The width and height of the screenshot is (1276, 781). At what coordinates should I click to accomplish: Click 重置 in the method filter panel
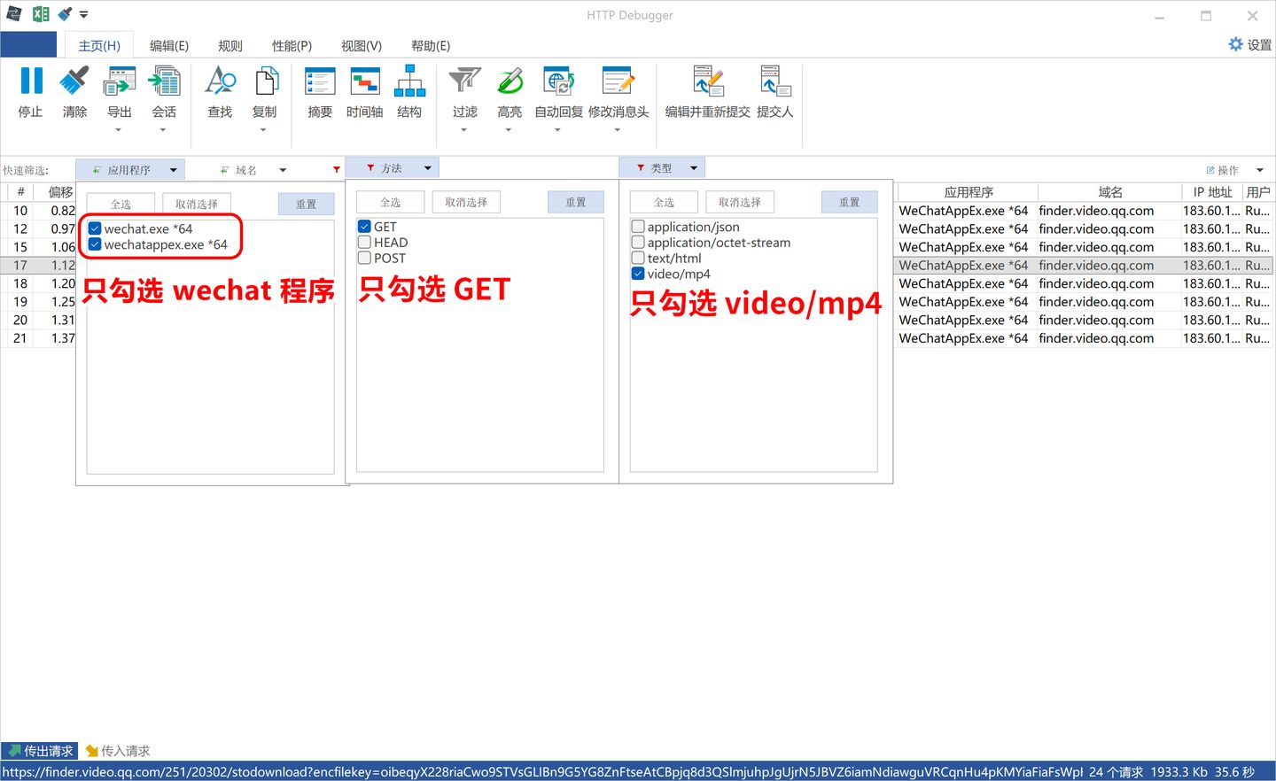[576, 202]
